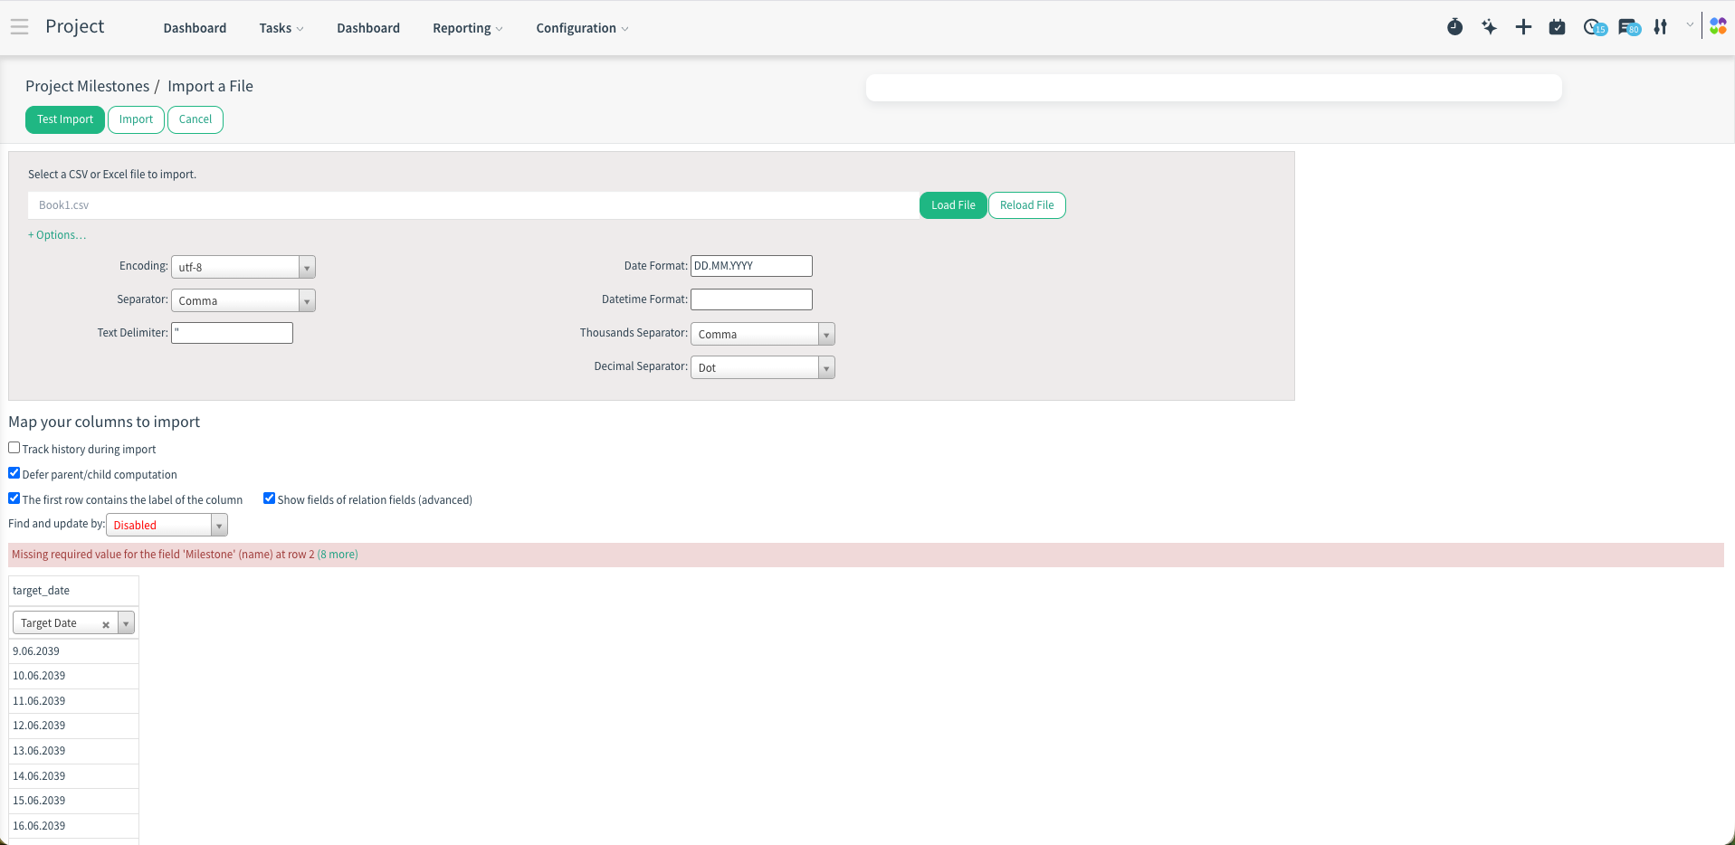Click the sparkles AI icon
The width and height of the screenshot is (1735, 845).
click(x=1489, y=27)
